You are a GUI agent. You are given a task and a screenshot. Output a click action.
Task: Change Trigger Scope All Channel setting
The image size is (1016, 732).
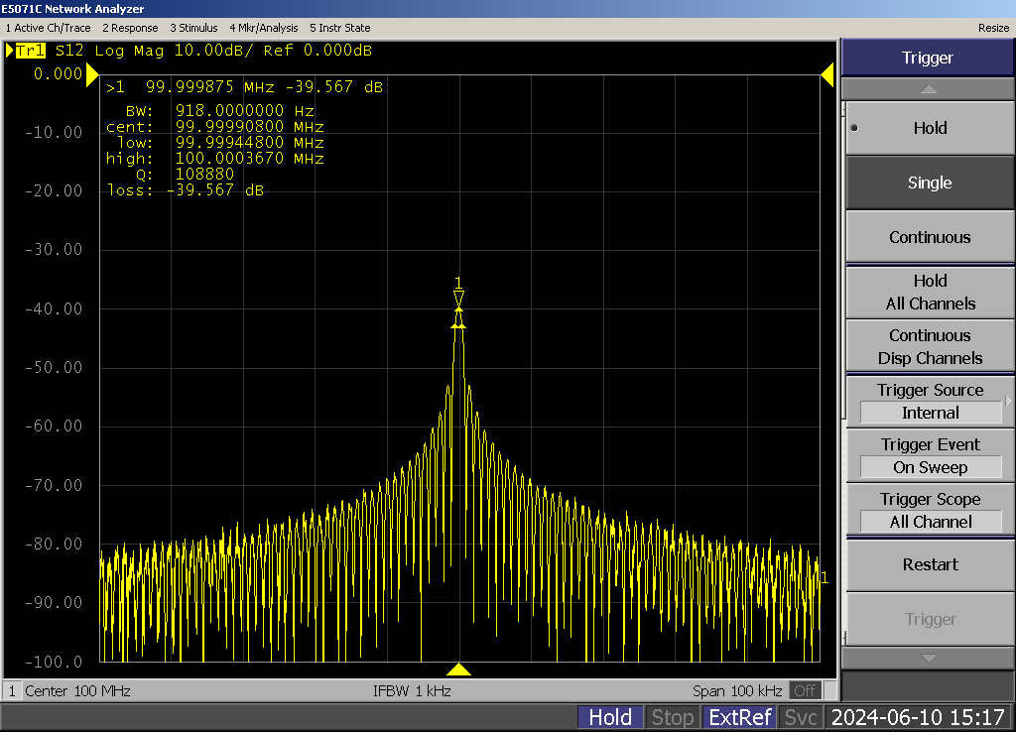929,511
